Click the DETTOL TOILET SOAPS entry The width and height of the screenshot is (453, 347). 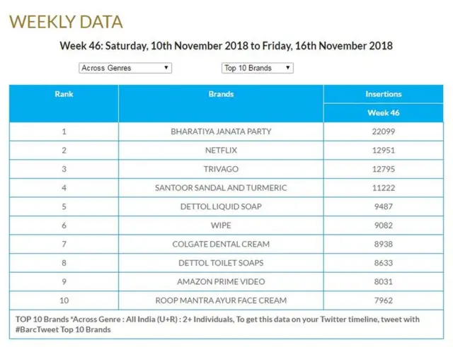(221, 263)
